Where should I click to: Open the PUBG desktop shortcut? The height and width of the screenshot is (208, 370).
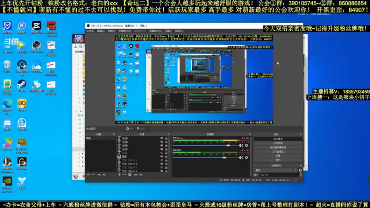tap(22, 146)
